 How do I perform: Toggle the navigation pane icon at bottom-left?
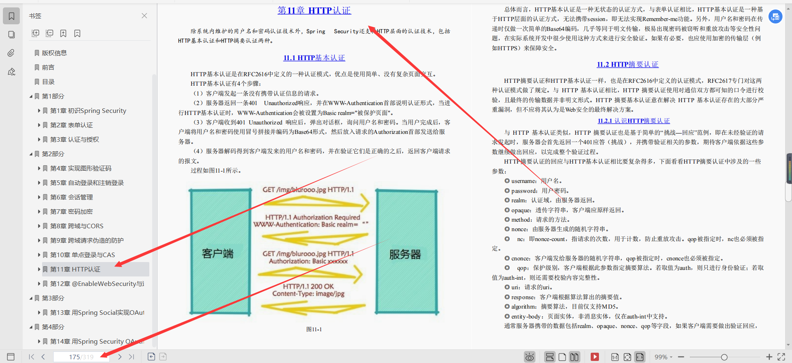pos(11,357)
